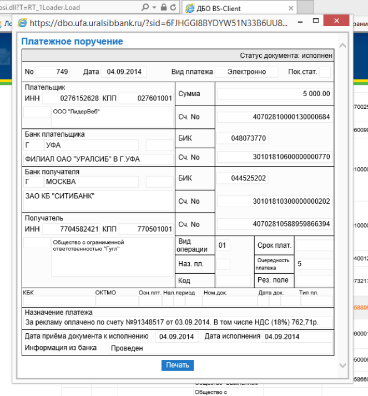Click the empty Срок плат. field
368x396 pixels.
pos(314,245)
